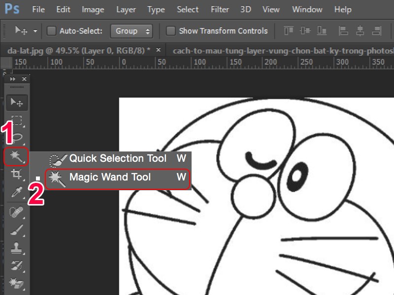Select the Rectangular Marquee tool

coord(17,120)
